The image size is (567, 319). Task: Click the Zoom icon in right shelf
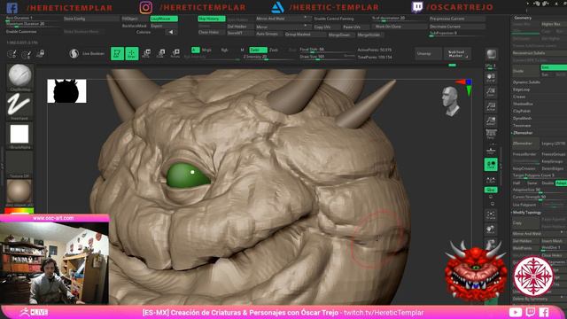pyautogui.click(x=491, y=92)
